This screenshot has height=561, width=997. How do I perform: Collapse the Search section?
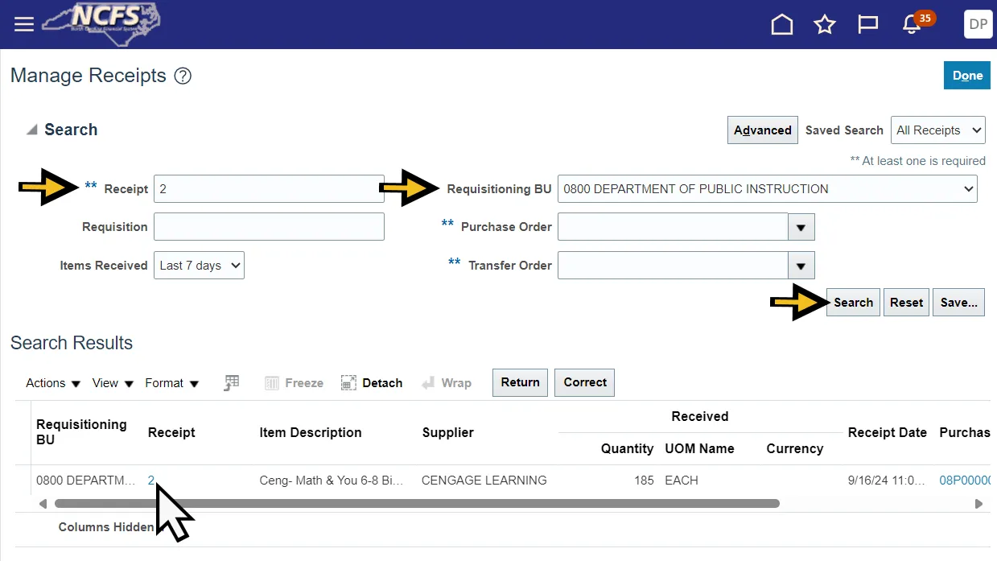coord(31,130)
